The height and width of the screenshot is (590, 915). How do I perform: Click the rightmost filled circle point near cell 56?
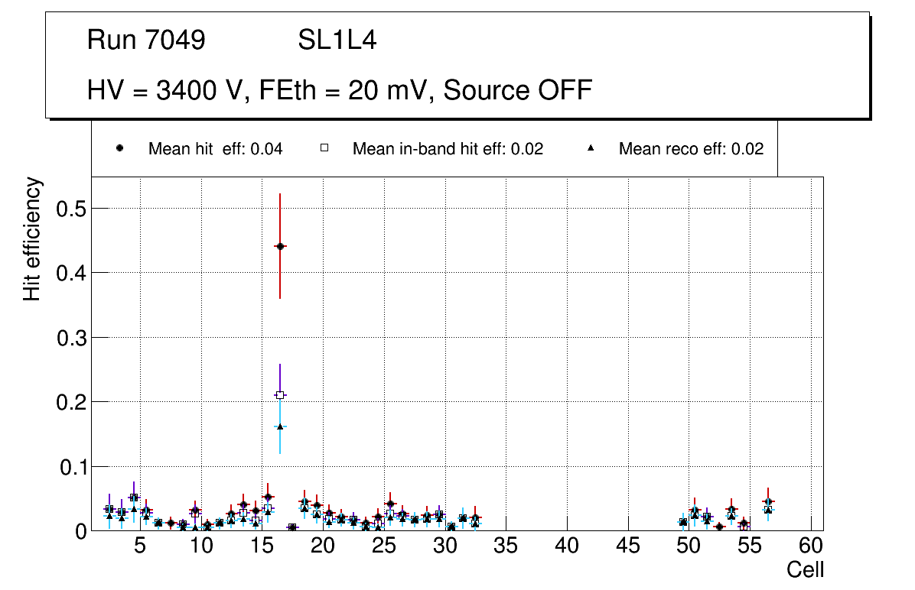[x=768, y=501]
